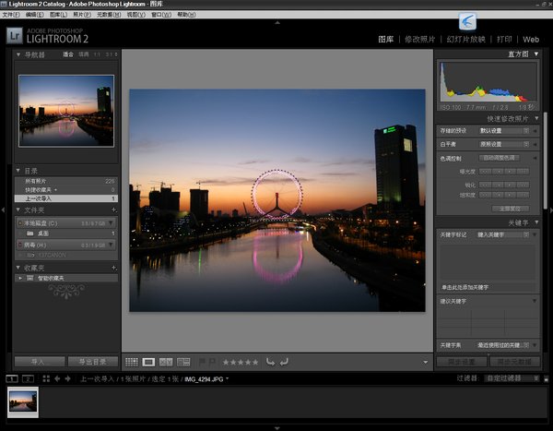Screen dimensions: 553x431
Task: Open 白平衡 dropdown showing 原照设置
Action: [502, 144]
